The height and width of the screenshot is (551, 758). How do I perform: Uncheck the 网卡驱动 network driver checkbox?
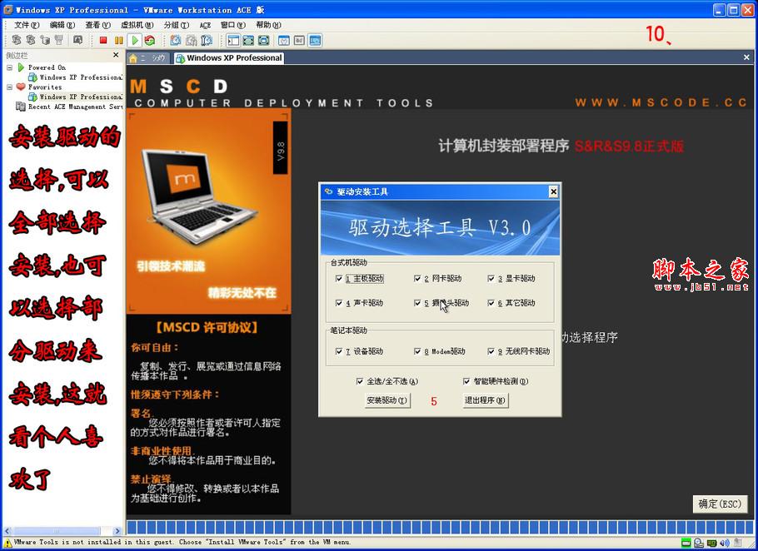coord(418,278)
